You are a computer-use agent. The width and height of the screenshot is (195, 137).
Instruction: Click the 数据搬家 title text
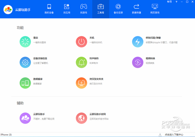point(38,79)
